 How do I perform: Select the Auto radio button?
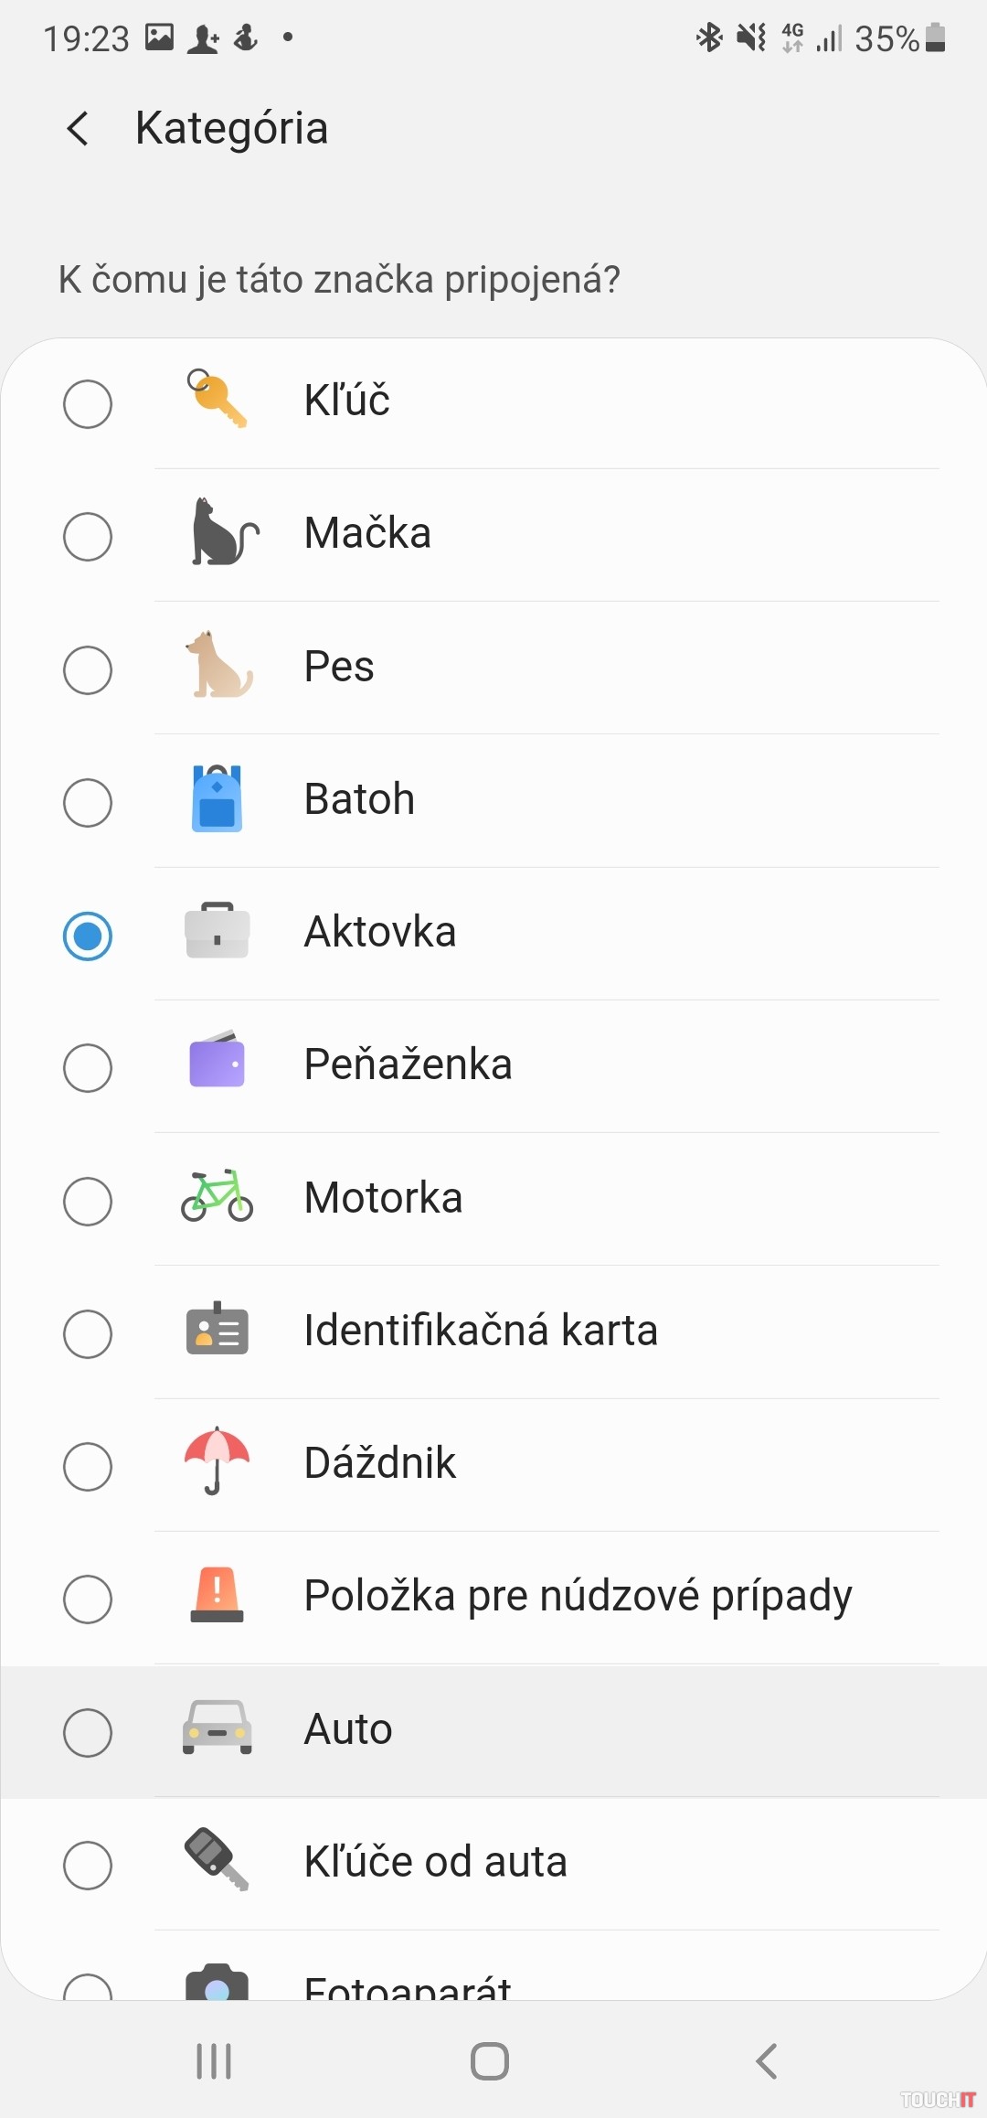88,1732
